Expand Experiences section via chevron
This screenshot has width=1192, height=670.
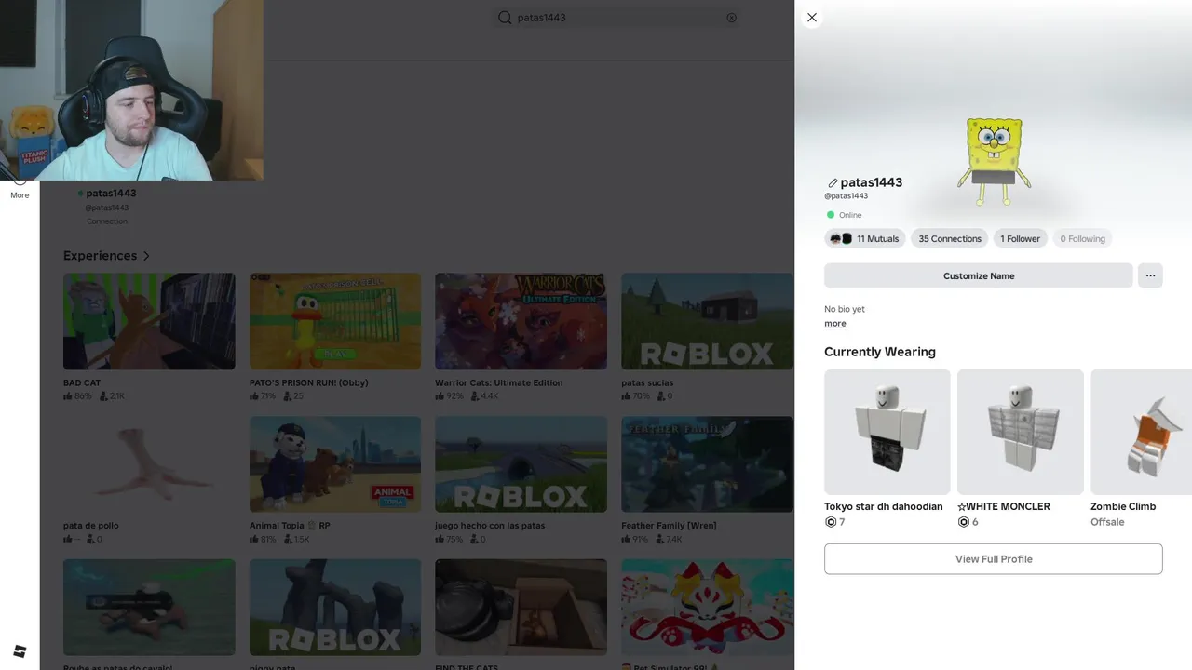[146, 256]
